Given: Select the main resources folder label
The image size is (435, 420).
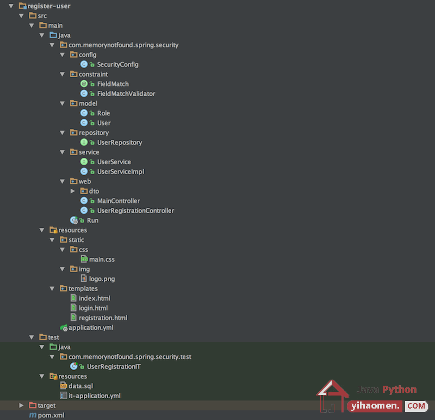Looking at the screenshot, I should (72, 230).
